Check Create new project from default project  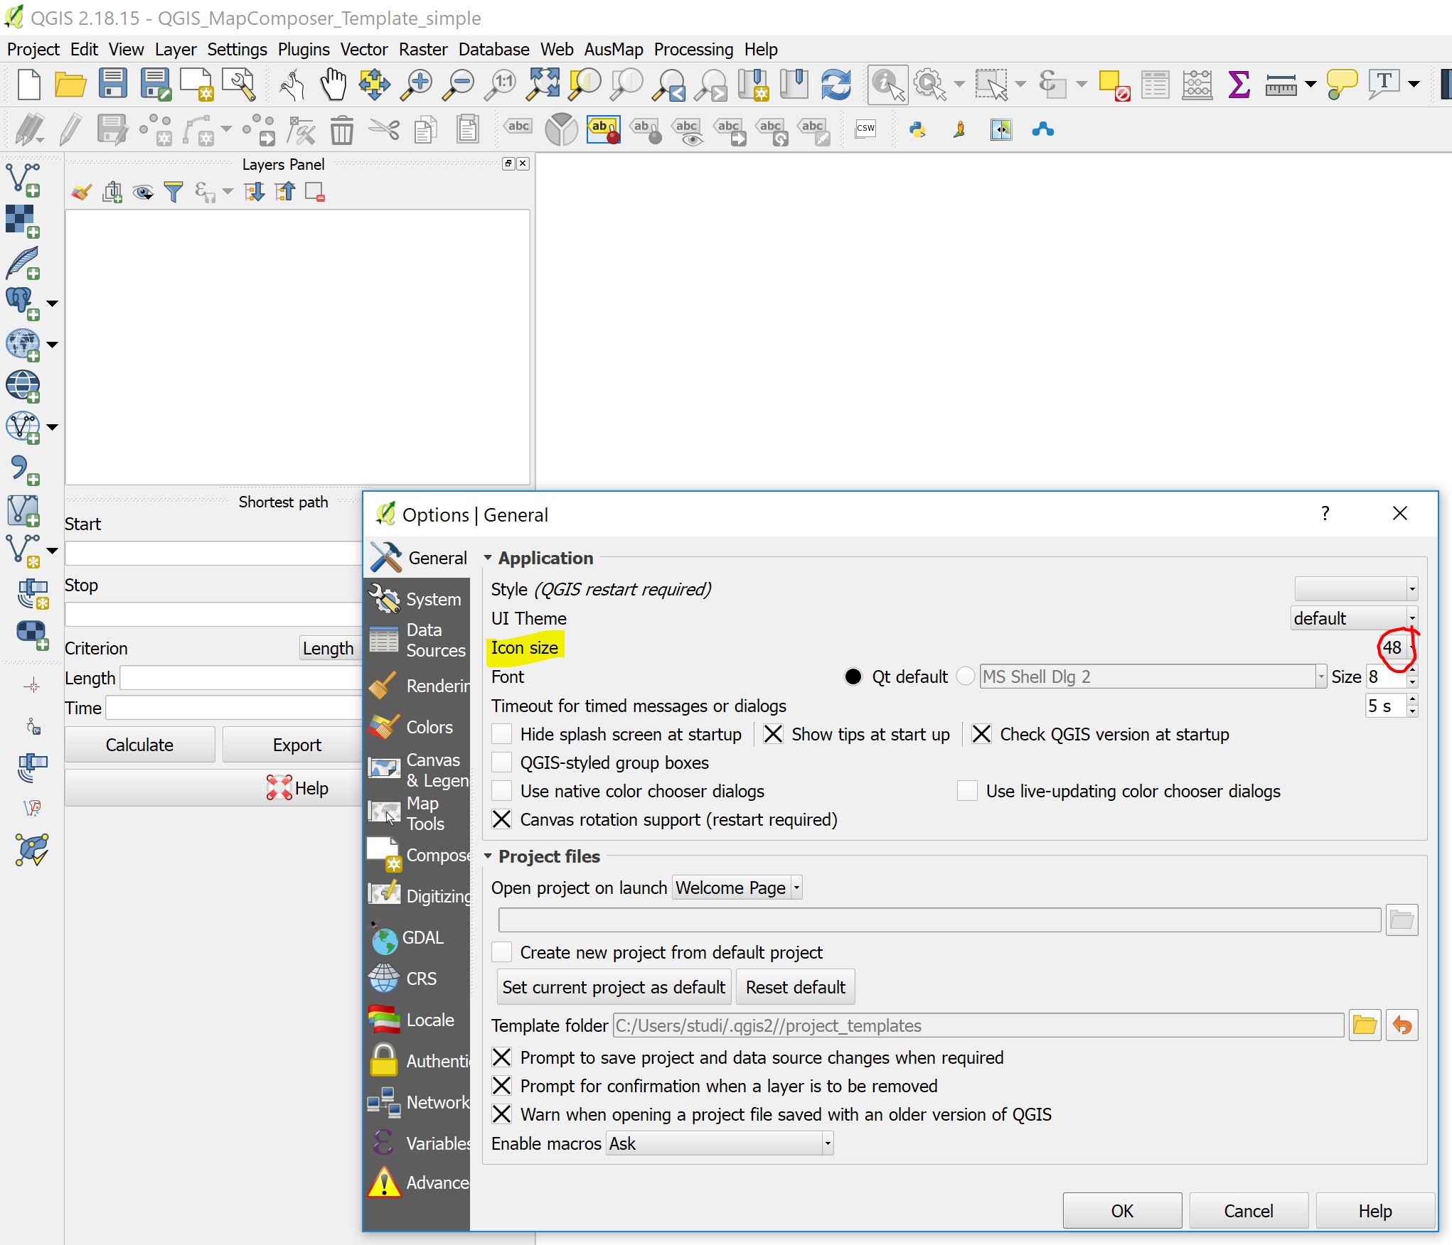point(502,952)
